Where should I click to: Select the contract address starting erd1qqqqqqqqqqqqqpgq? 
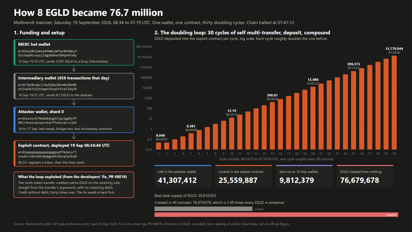(x=47, y=154)
